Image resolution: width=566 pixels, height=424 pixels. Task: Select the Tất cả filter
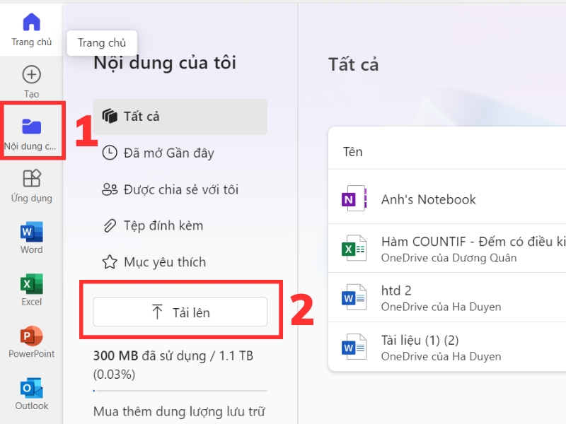point(180,117)
